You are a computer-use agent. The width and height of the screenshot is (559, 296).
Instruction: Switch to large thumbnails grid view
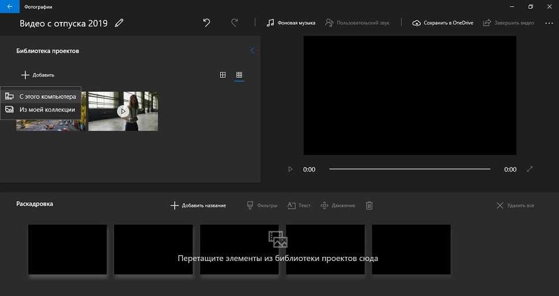(x=223, y=75)
